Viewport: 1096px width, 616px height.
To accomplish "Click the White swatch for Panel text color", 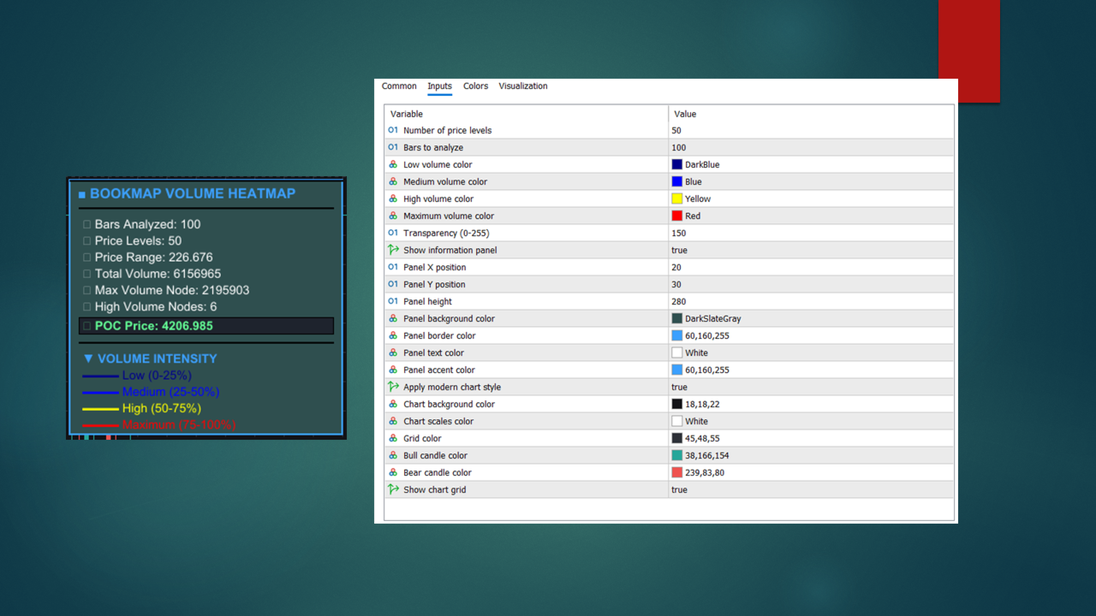I will click(x=677, y=352).
